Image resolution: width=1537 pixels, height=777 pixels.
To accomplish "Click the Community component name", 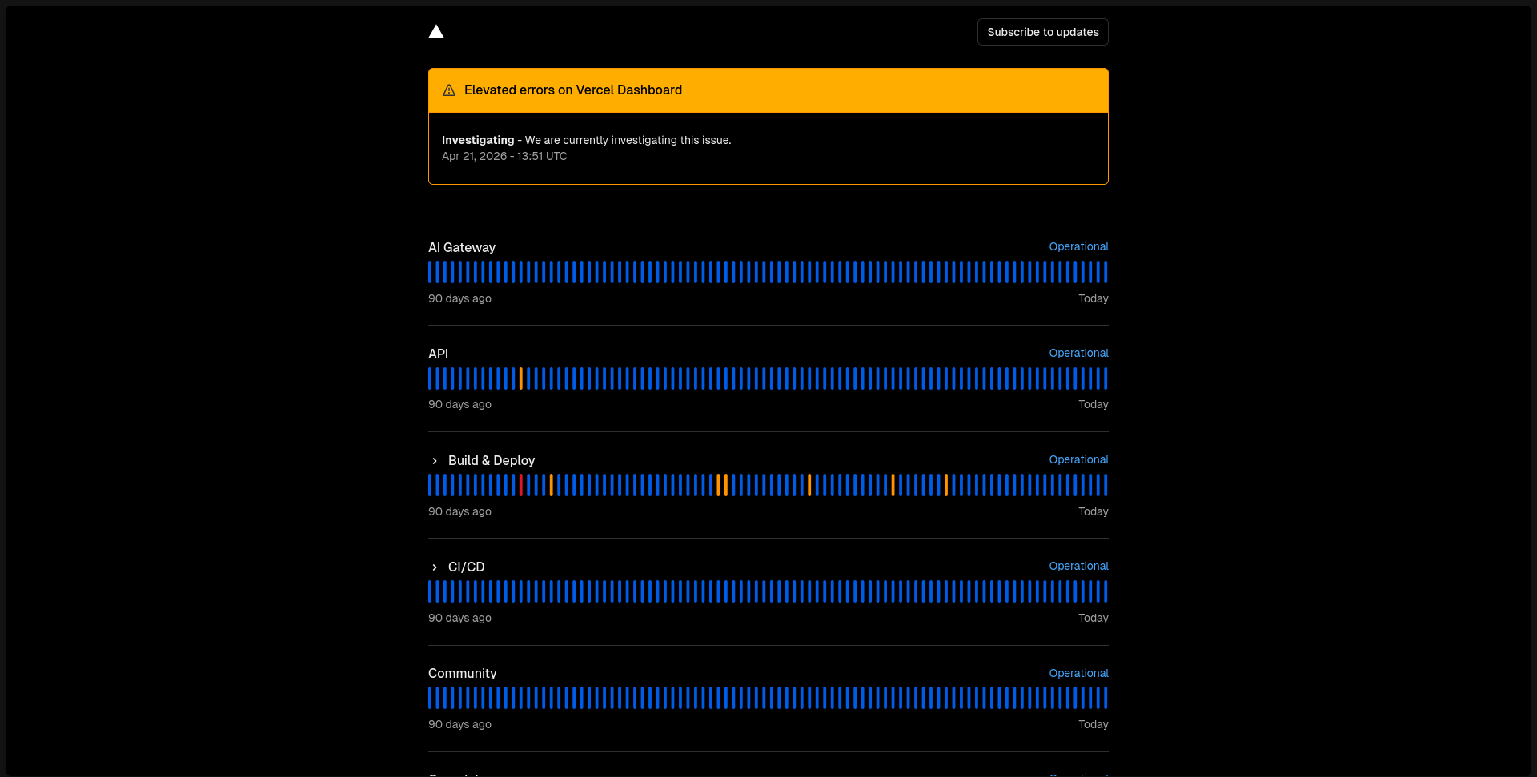I will click(463, 674).
